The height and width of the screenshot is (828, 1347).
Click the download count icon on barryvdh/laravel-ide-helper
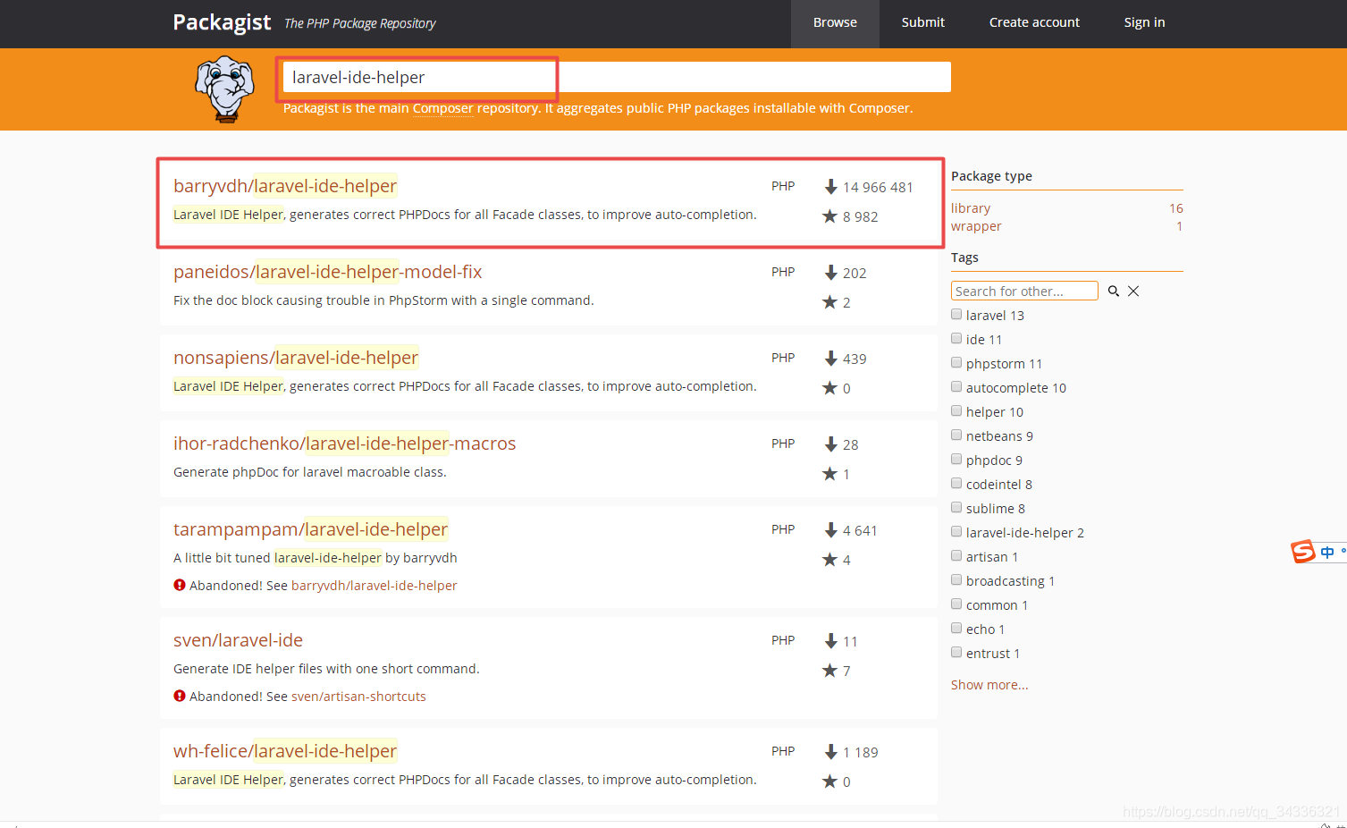point(830,187)
